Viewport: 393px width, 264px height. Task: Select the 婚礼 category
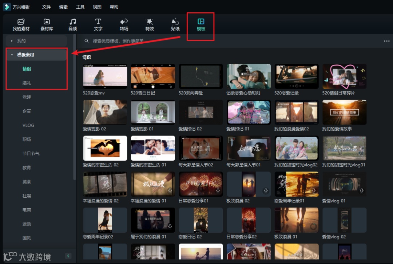(27, 83)
